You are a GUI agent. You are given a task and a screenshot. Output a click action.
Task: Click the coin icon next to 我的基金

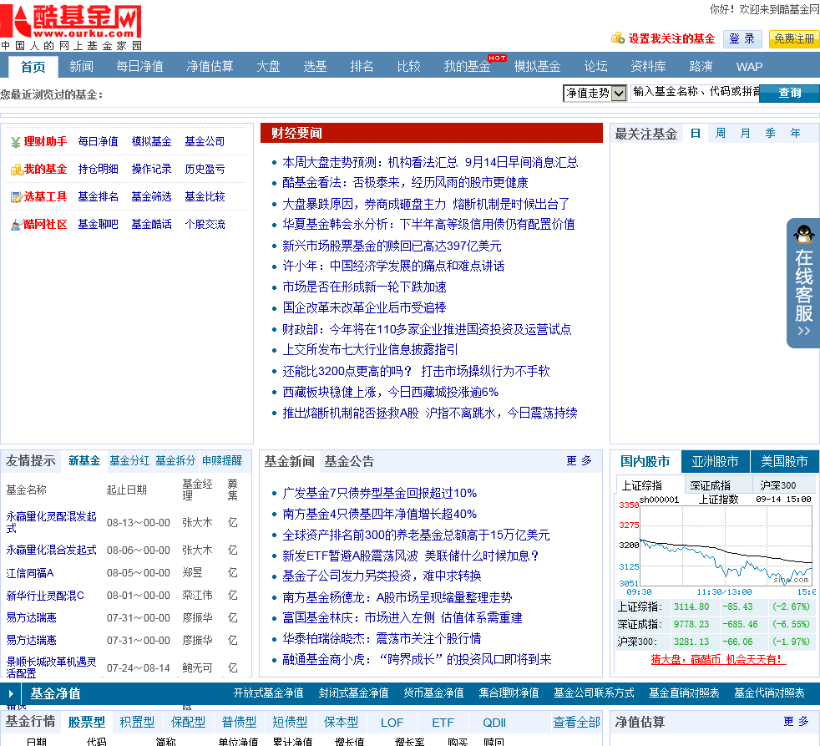16,170
